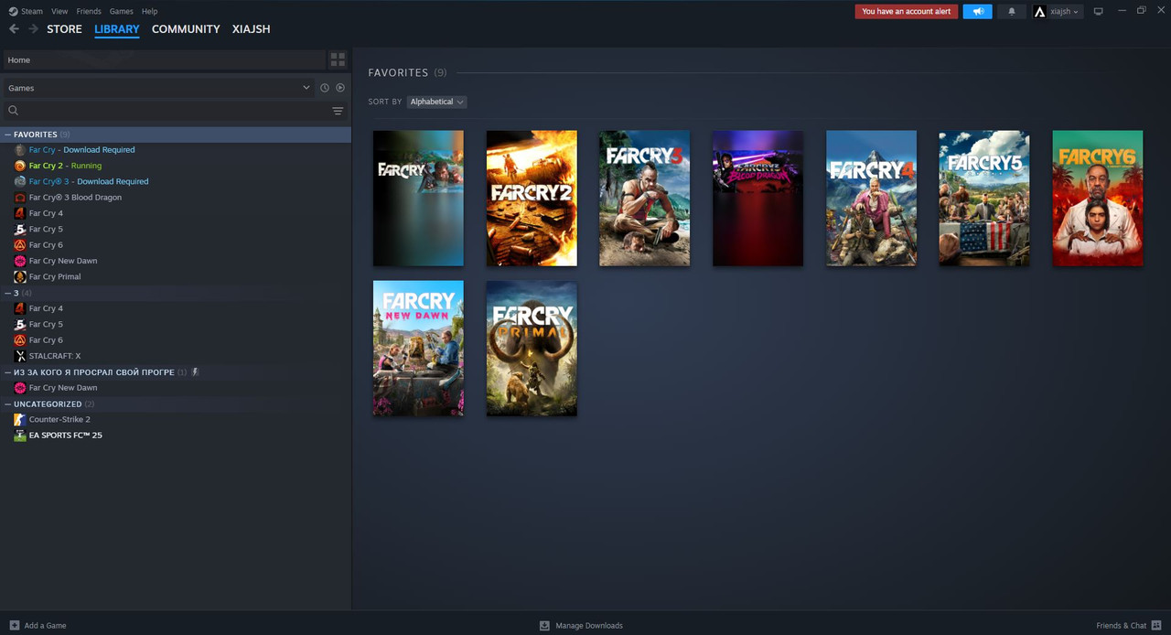This screenshot has height=635, width=1171.
Task: Open the Far Cry 4 cover art
Action: 871,198
